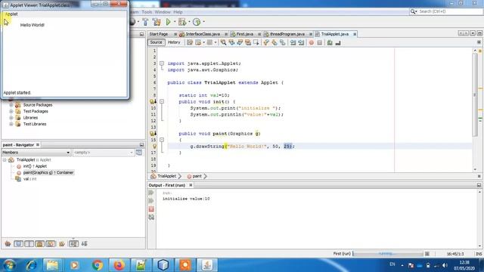Click the Profile Project clock icon
This screenshot has height=272, width=484.
(x=197, y=22)
